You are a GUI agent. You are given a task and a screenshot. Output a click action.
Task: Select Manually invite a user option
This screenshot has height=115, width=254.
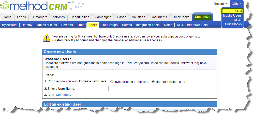[x=153, y=82]
